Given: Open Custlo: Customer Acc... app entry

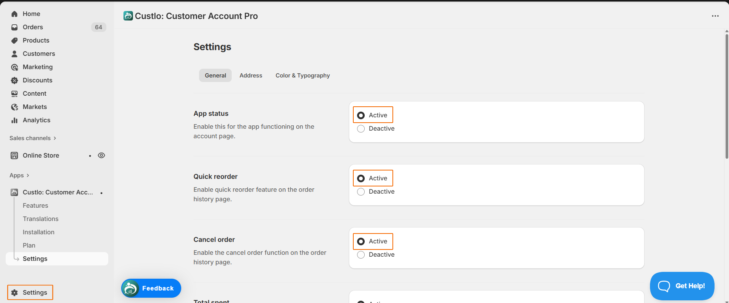Looking at the screenshot, I should coord(57,193).
